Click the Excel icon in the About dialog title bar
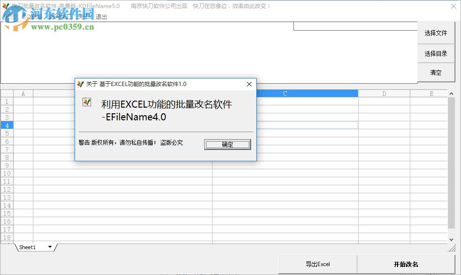Screen dimensions: 461x275 [81, 84]
